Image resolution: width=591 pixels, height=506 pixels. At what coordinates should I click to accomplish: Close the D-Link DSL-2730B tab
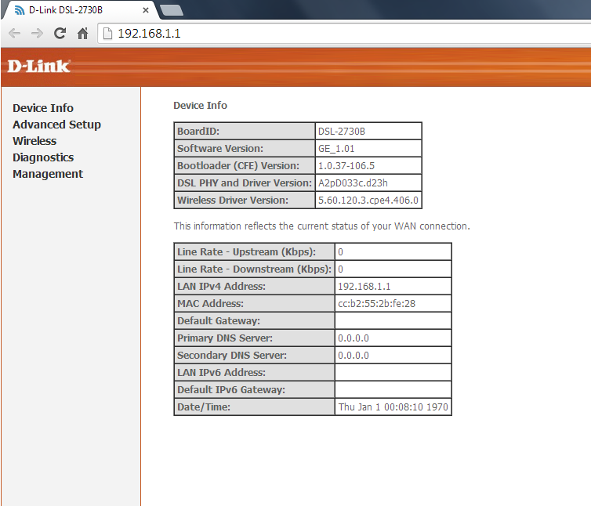[146, 10]
